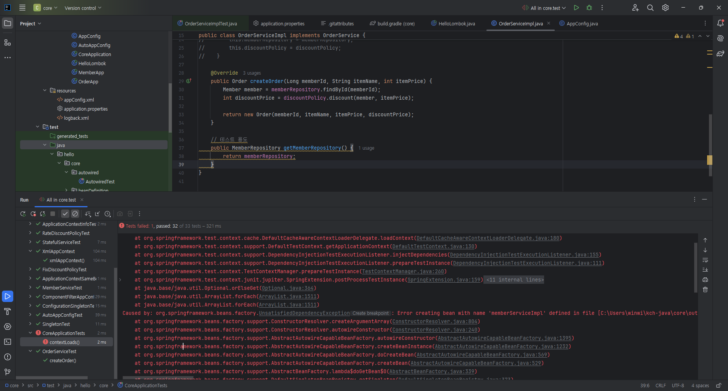Open AutowiredTest in project tree
Screen dimensions: 728x391
pyautogui.click(x=100, y=181)
